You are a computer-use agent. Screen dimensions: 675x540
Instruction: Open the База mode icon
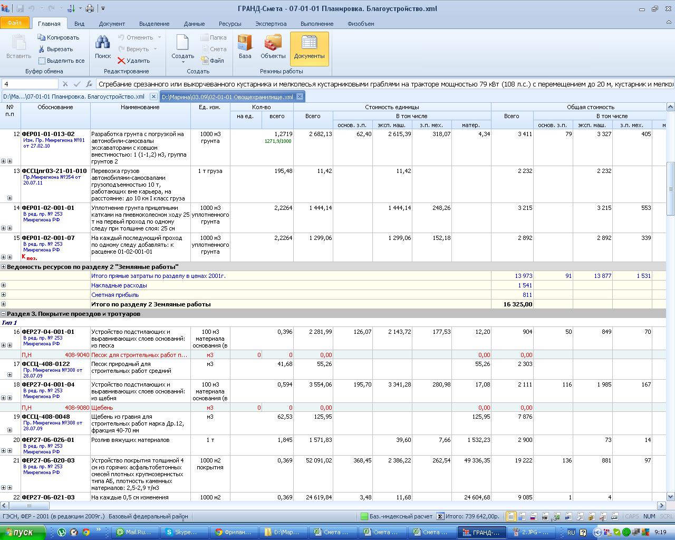click(x=245, y=43)
